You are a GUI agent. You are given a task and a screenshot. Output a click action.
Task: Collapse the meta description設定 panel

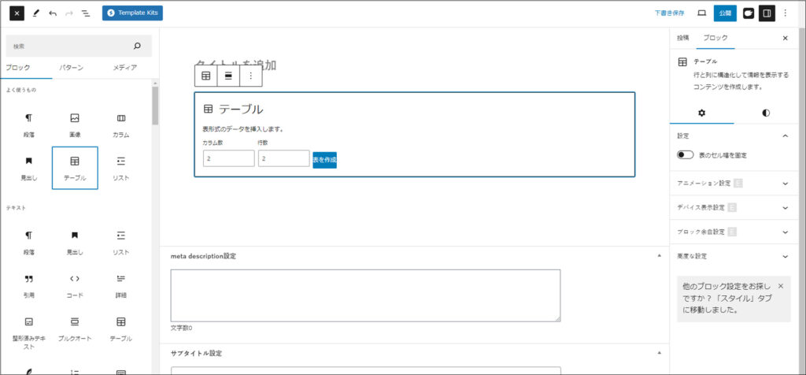coord(658,256)
